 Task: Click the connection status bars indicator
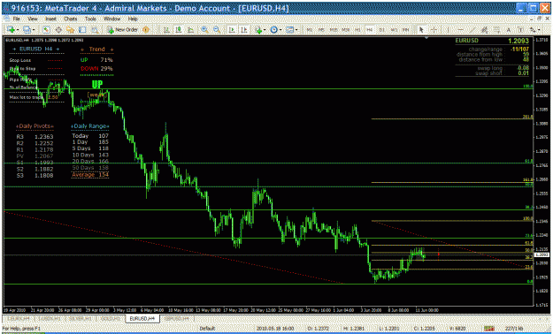coord(489,329)
